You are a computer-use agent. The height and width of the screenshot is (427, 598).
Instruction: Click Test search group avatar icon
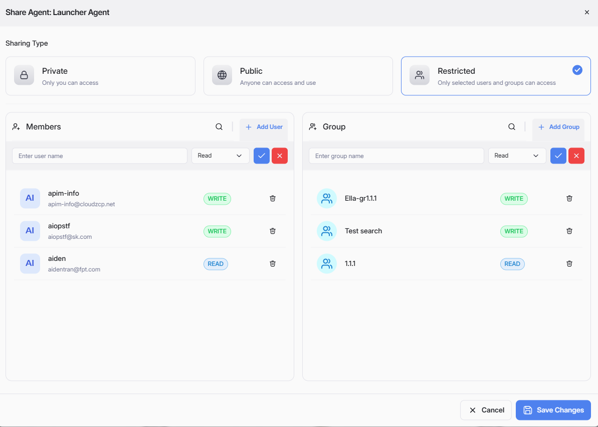[x=327, y=231]
